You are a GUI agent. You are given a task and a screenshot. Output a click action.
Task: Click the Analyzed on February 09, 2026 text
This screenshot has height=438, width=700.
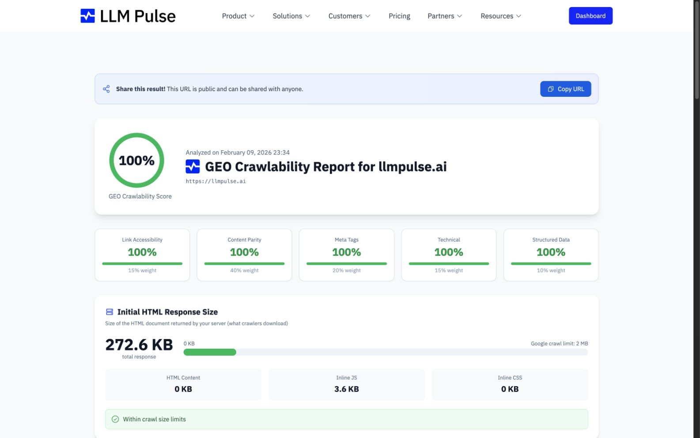238,152
